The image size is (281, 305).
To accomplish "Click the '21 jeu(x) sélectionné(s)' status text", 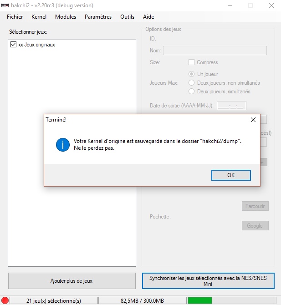I will pos(54,301).
